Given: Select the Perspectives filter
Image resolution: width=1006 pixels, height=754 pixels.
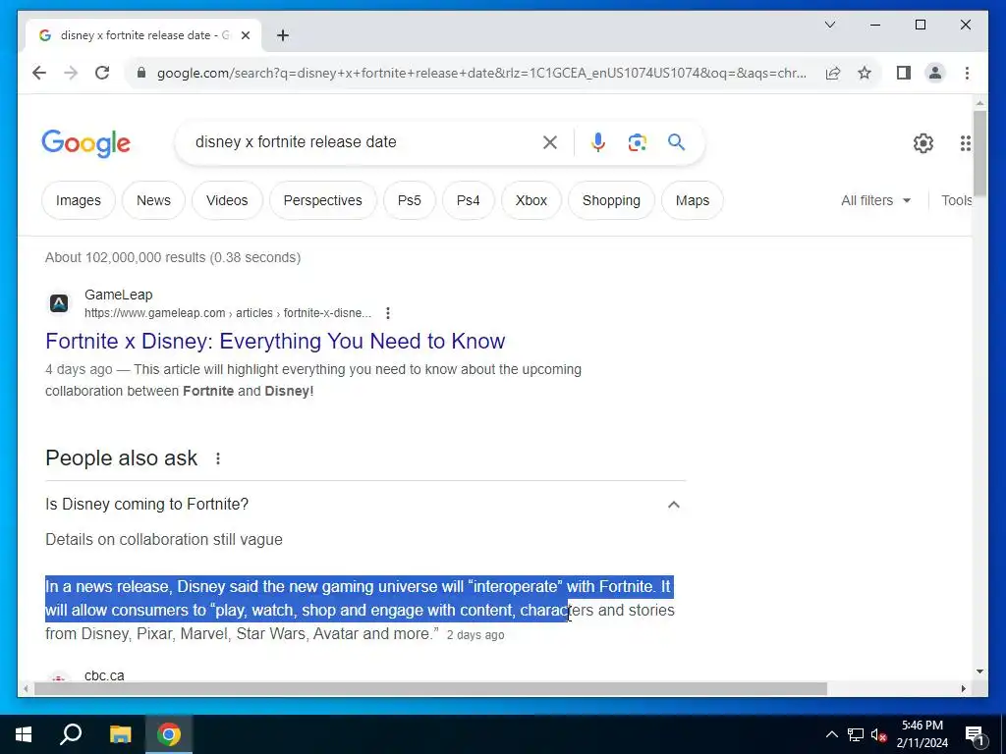Looking at the screenshot, I should tap(322, 200).
